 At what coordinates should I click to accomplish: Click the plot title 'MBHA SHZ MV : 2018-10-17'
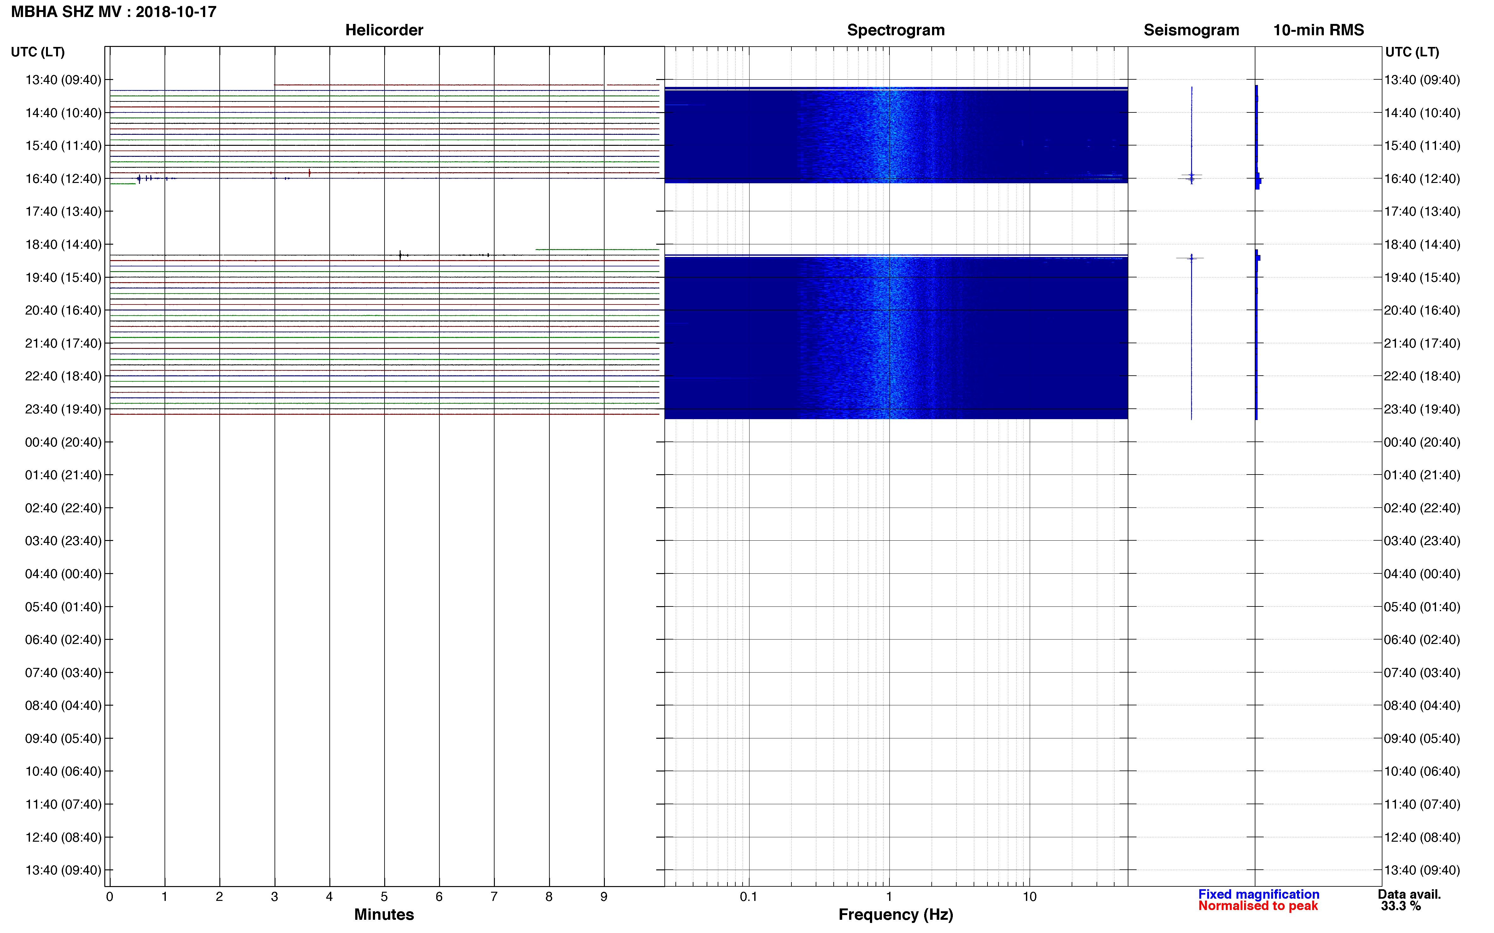tap(114, 12)
